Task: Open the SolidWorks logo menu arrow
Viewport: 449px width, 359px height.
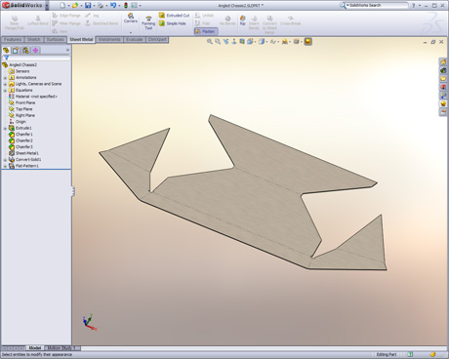Action: click(47, 5)
